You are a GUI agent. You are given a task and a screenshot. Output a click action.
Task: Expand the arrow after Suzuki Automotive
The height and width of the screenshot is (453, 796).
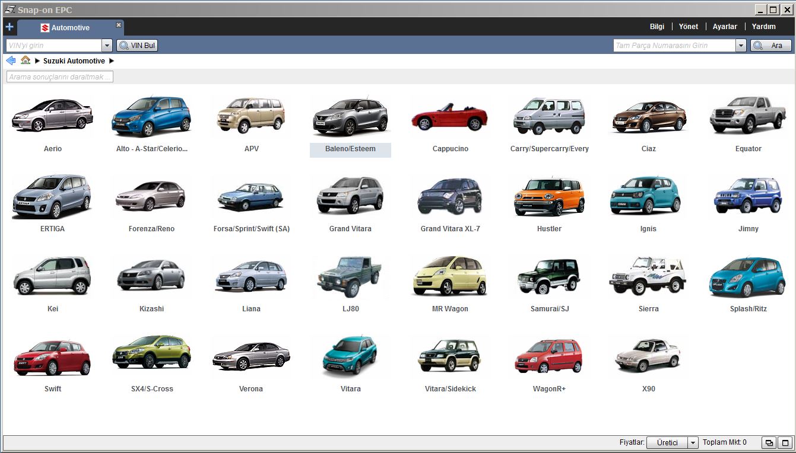pos(112,61)
